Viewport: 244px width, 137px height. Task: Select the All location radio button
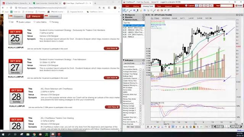(x=10, y=22)
